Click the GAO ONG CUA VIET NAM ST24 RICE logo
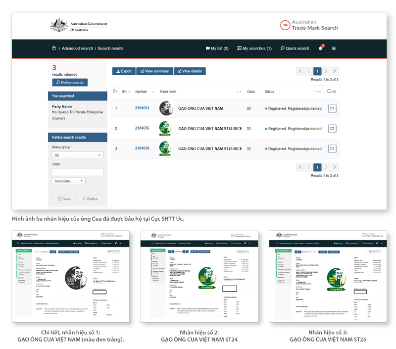 click(x=166, y=129)
